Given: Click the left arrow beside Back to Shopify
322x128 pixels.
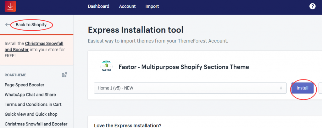Looking at the screenshot, I should click(8, 25).
